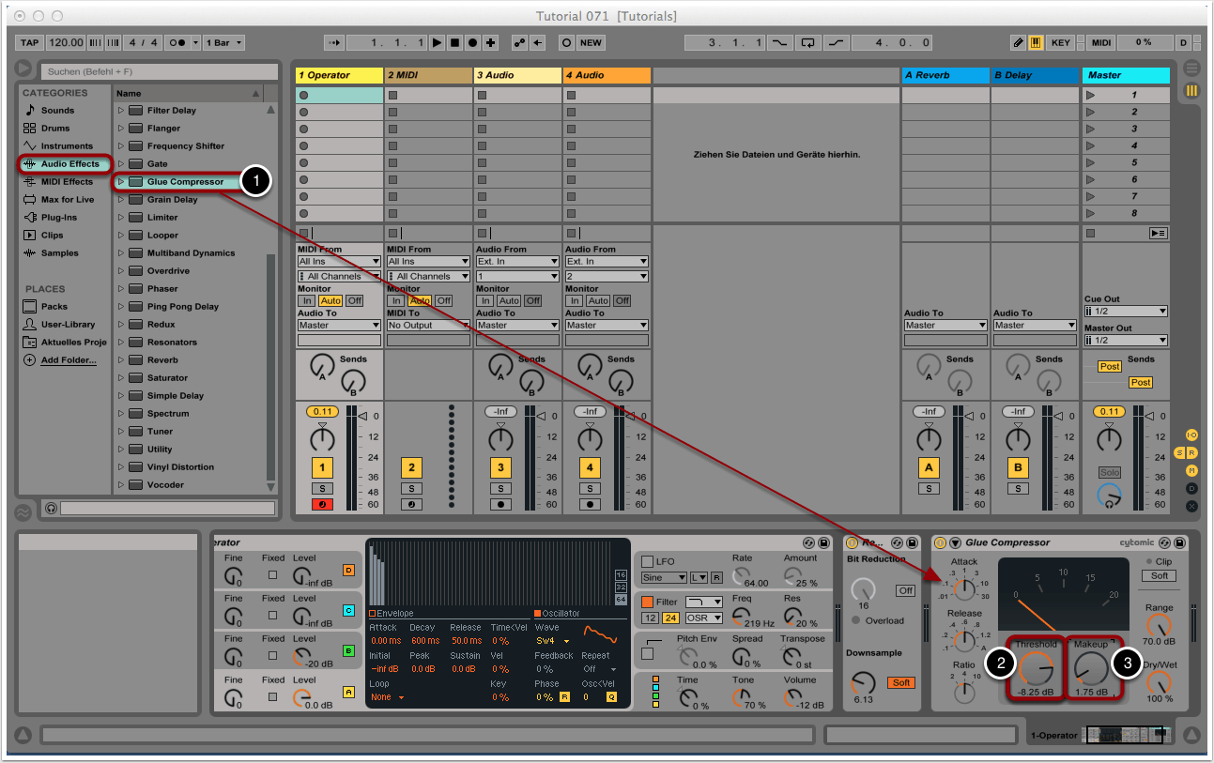
Task: Toggle the metronome icon
Action: point(176,43)
